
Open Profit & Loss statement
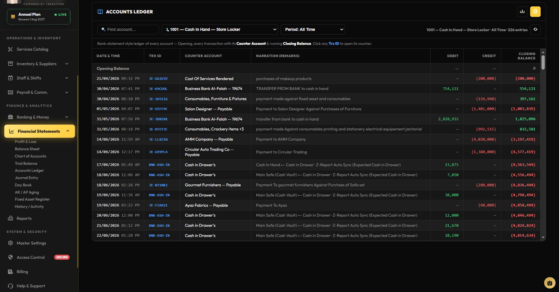pyautogui.click(x=26, y=142)
